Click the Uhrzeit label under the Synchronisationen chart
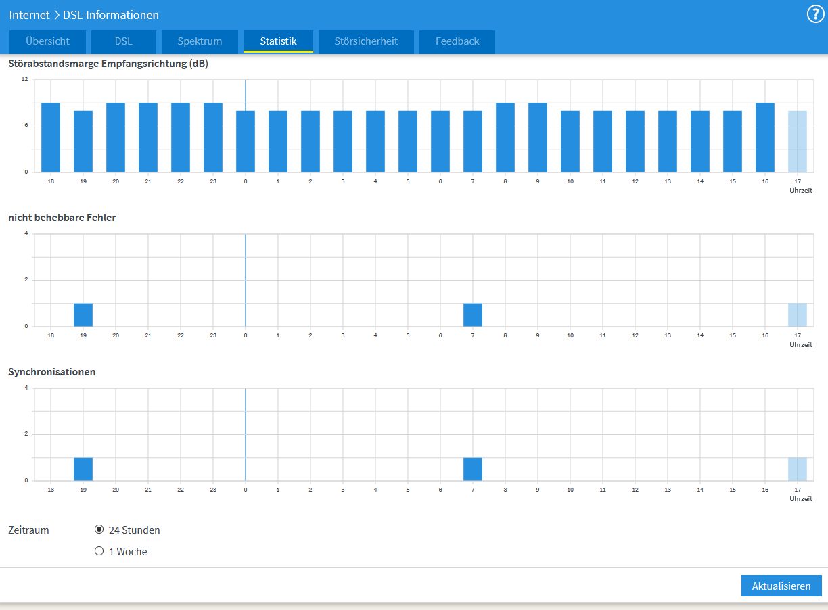 (800, 498)
